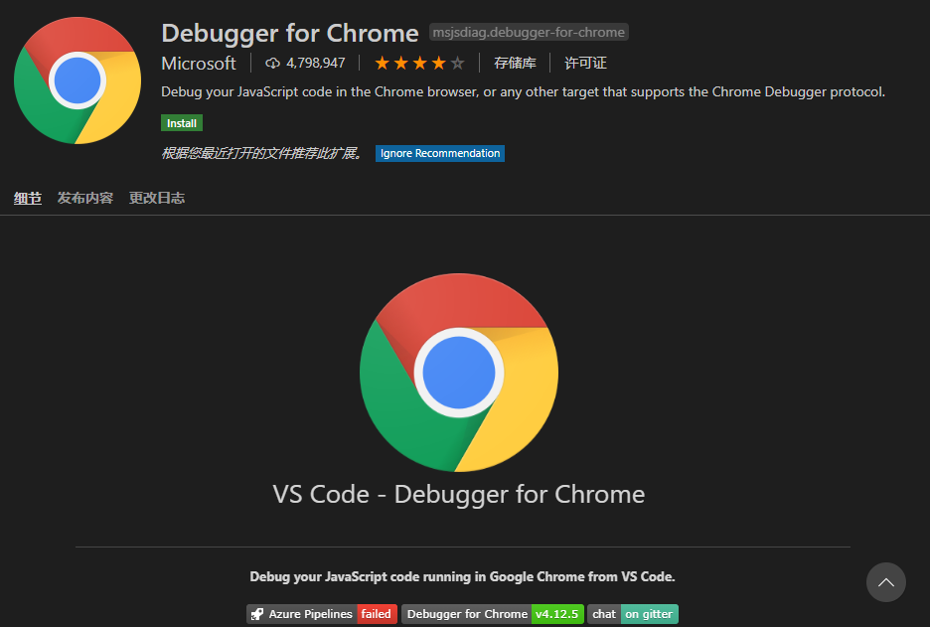The image size is (930, 627).
Task: Open the 许可证 license link
Action: pyautogui.click(x=585, y=64)
